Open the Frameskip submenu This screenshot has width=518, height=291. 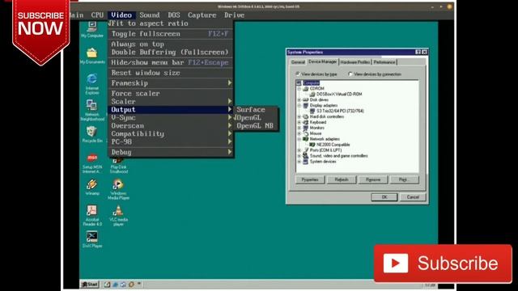pyautogui.click(x=171, y=83)
